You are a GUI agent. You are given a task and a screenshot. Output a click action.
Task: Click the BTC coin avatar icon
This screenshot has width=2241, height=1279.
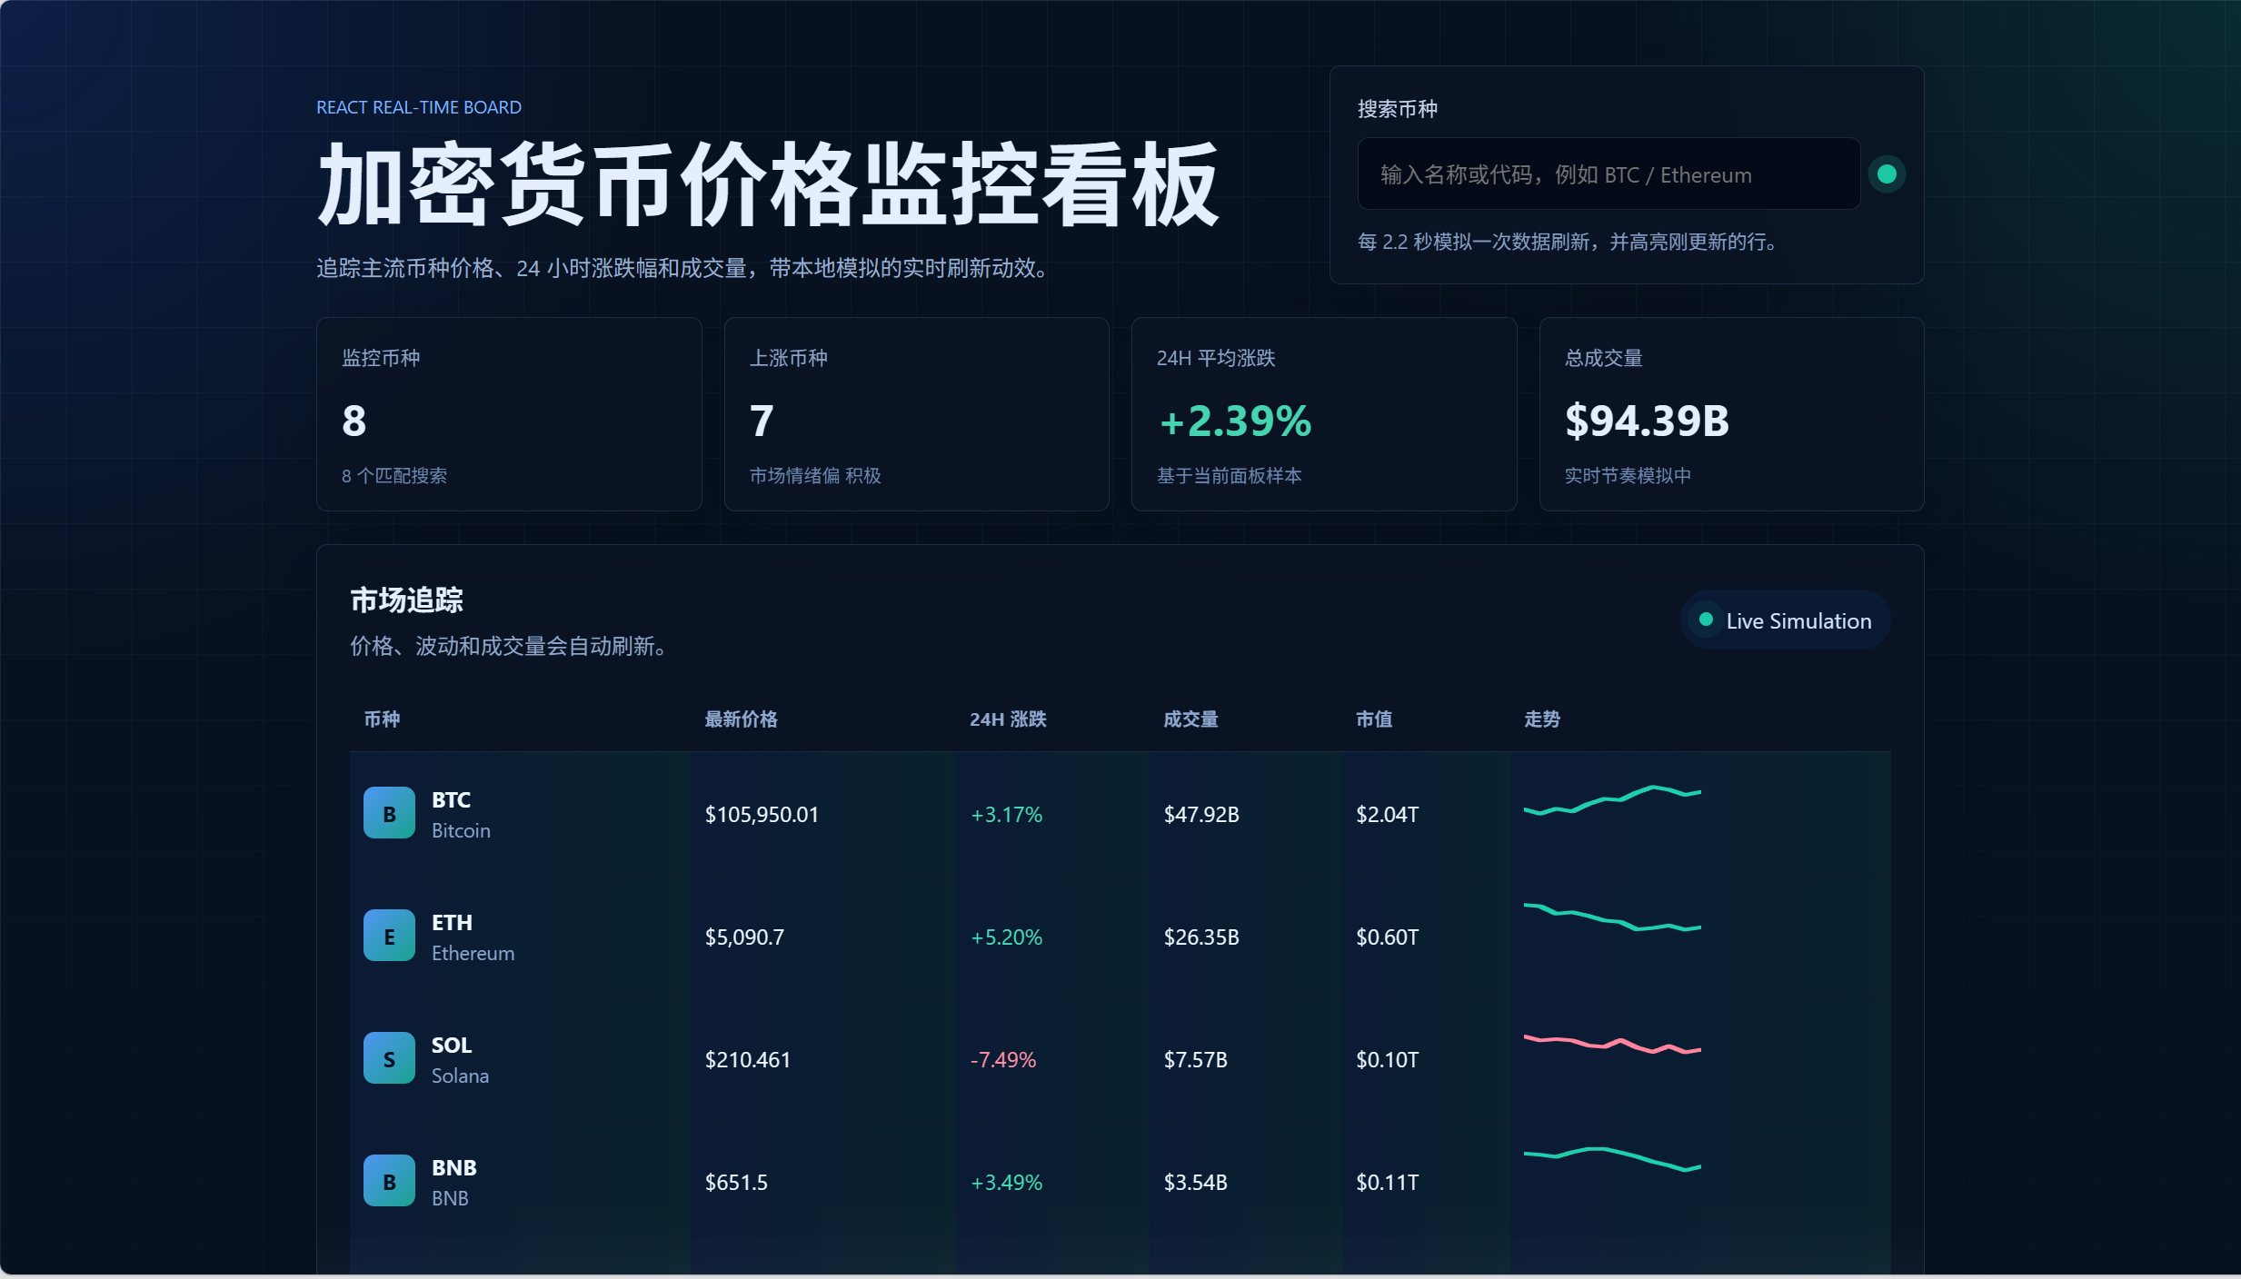pos(389,813)
